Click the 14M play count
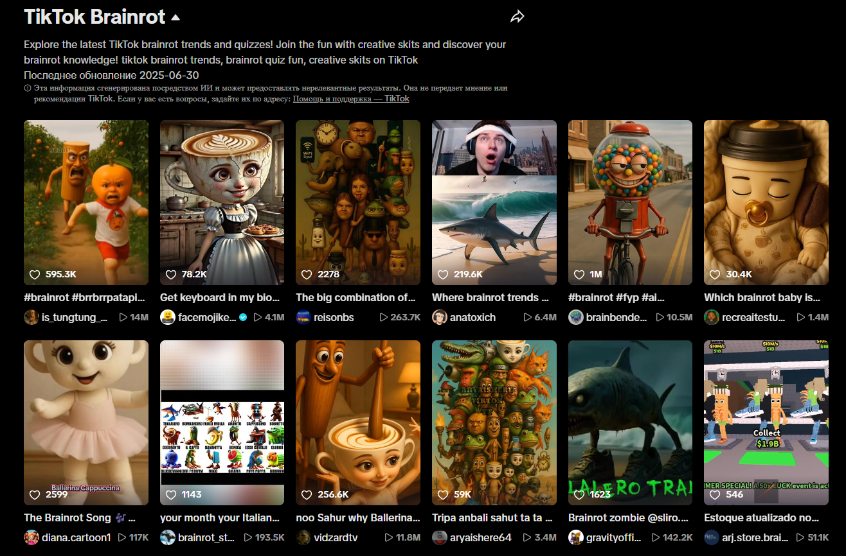 134,317
